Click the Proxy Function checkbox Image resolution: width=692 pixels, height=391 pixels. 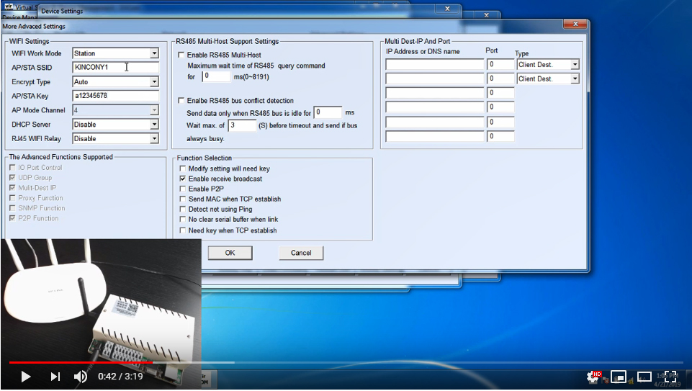point(12,198)
